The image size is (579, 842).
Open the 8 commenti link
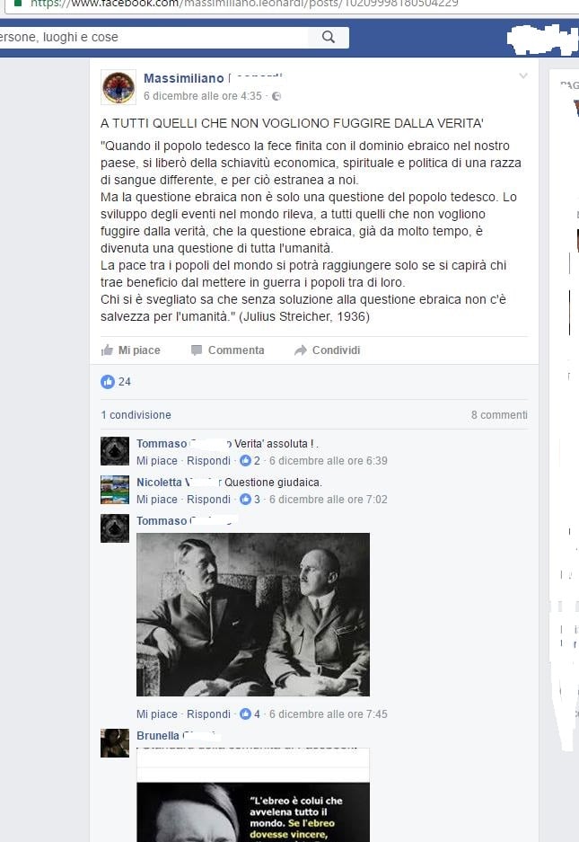point(499,415)
